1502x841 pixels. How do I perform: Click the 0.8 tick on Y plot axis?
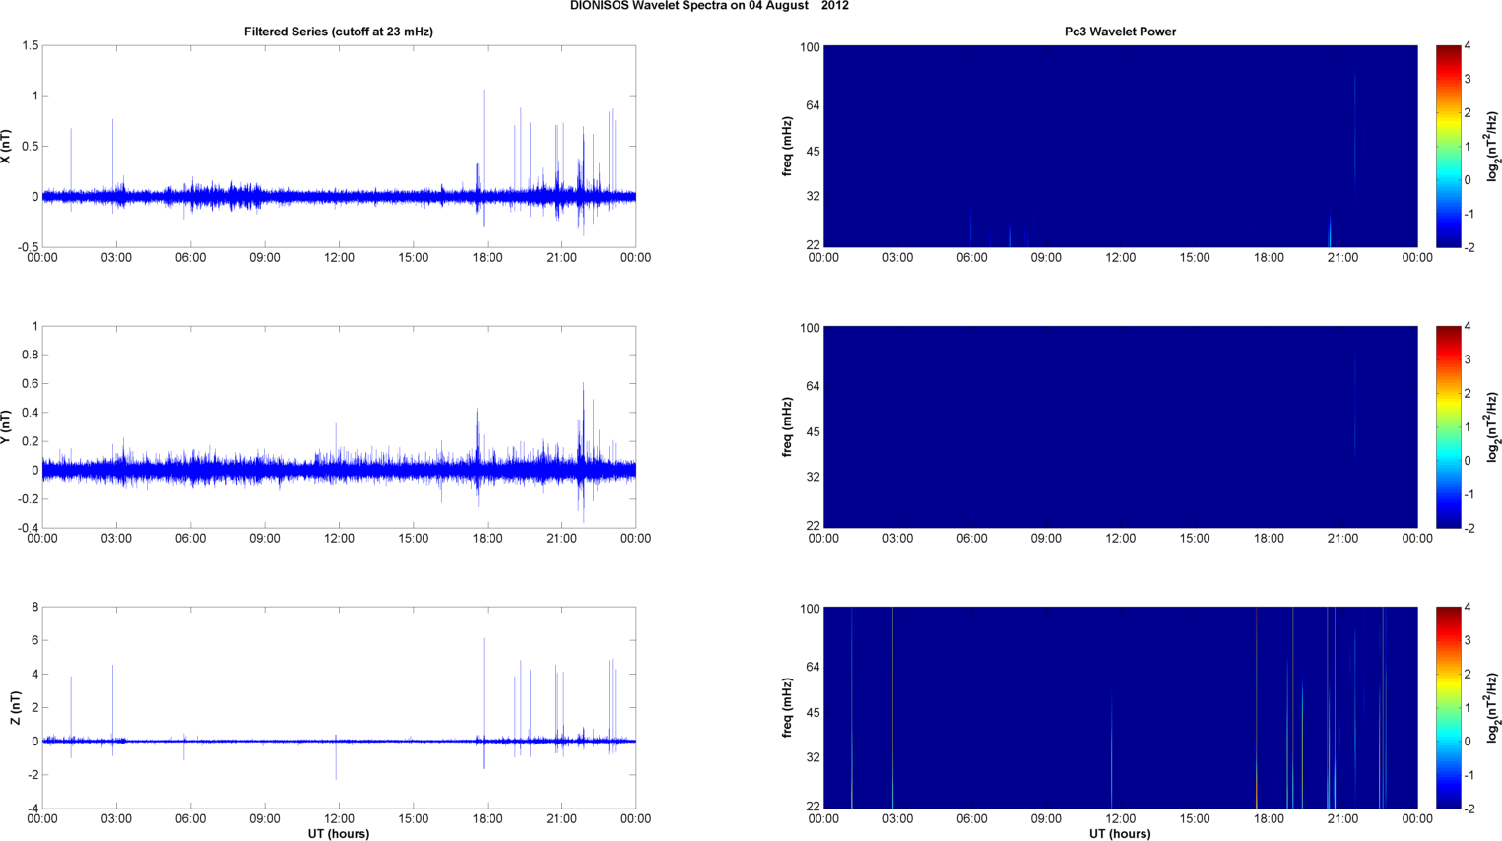(30, 355)
